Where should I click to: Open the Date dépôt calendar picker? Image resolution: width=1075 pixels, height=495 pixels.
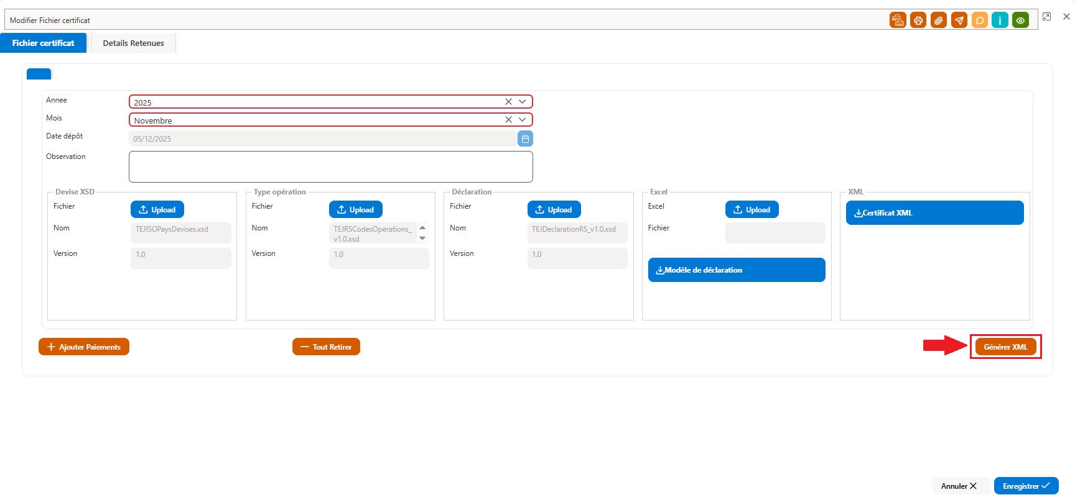pyautogui.click(x=525, y=139)
